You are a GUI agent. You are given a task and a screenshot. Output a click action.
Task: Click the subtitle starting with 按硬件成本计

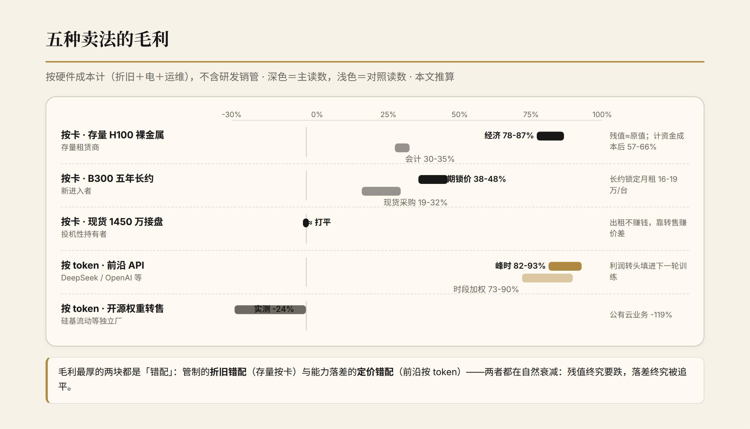coord(250,77)
